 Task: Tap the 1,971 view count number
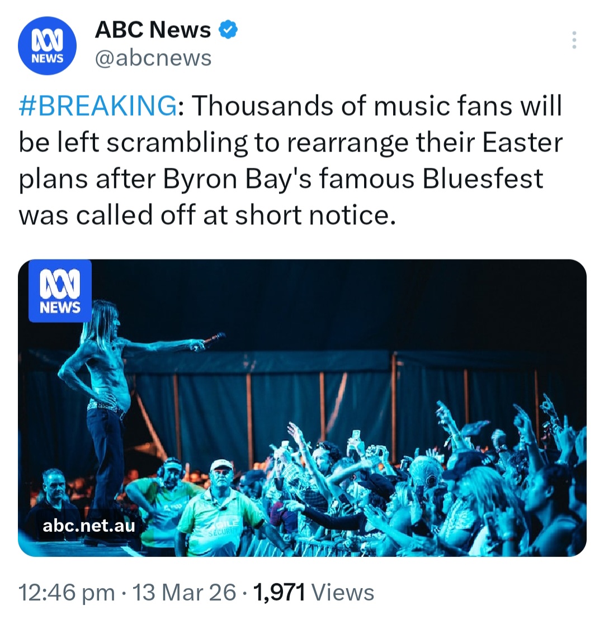(x=279, y=593)
